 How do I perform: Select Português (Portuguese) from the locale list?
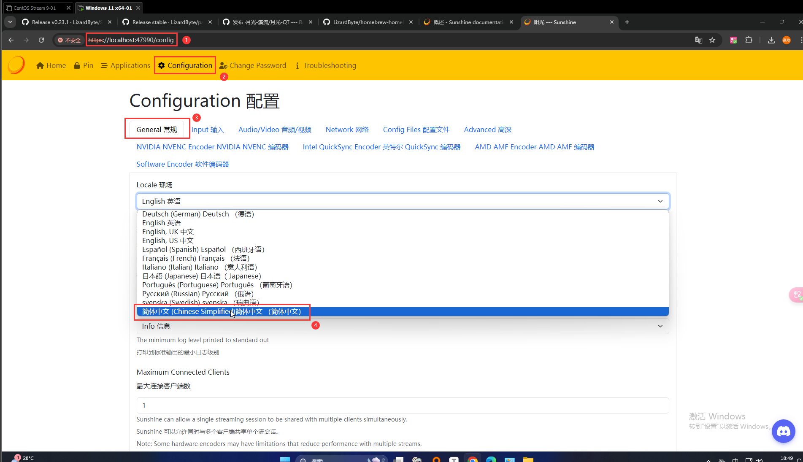(x=403, y=285)
